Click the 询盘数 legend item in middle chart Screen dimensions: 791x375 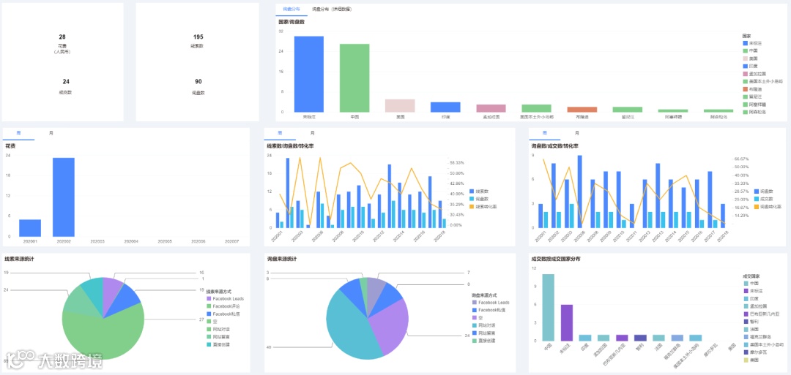[x=479, y=199]
